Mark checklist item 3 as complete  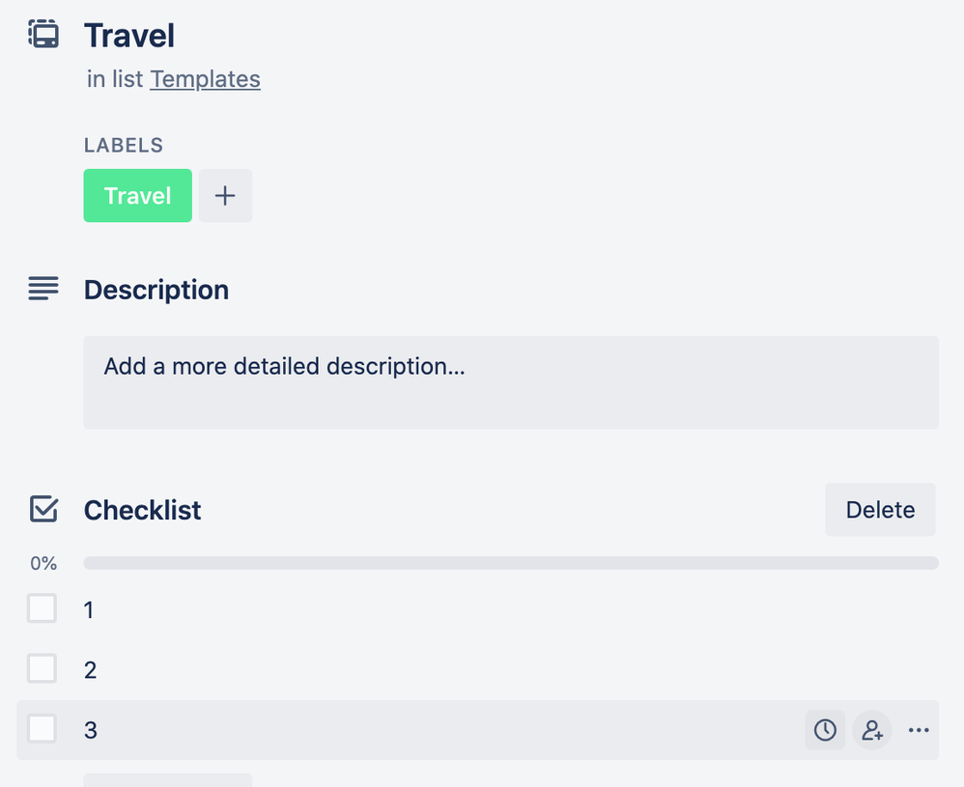(x=42, y=729)
